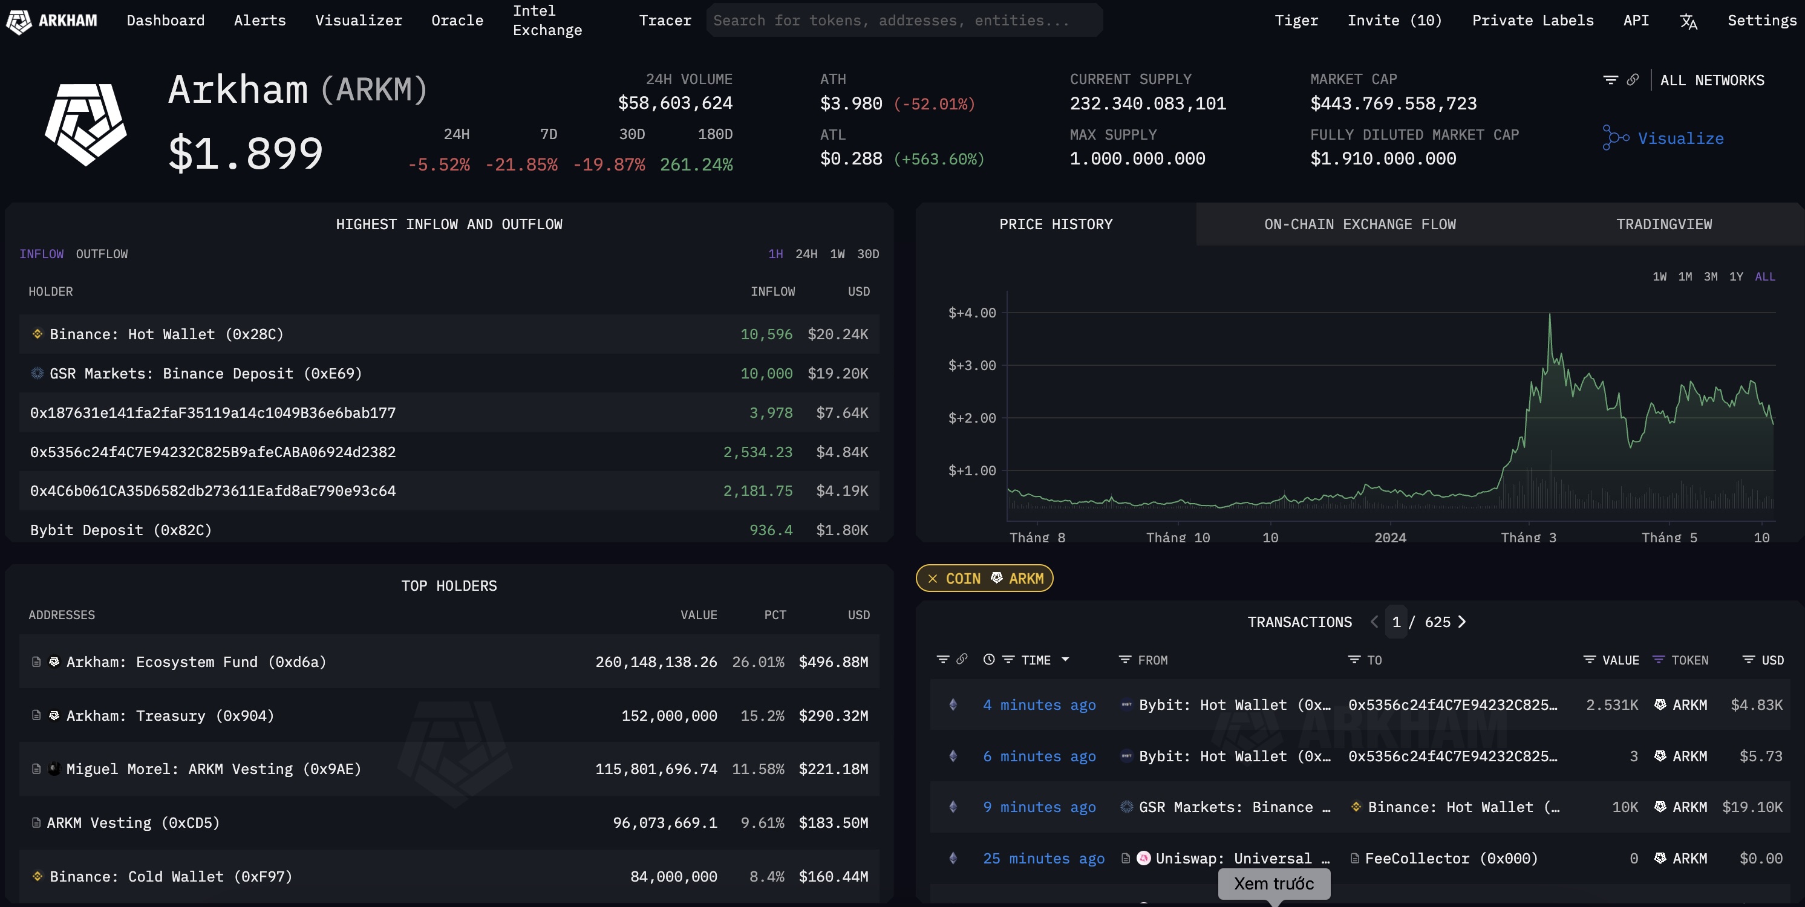Copy link icon next to All Networks
Viewport: 1805px width, 907px height.
(x=1632, y=80)
